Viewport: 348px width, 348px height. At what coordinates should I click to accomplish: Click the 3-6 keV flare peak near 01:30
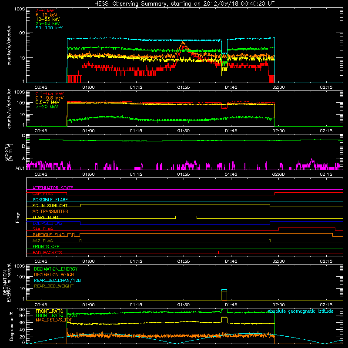coord(183,46)
